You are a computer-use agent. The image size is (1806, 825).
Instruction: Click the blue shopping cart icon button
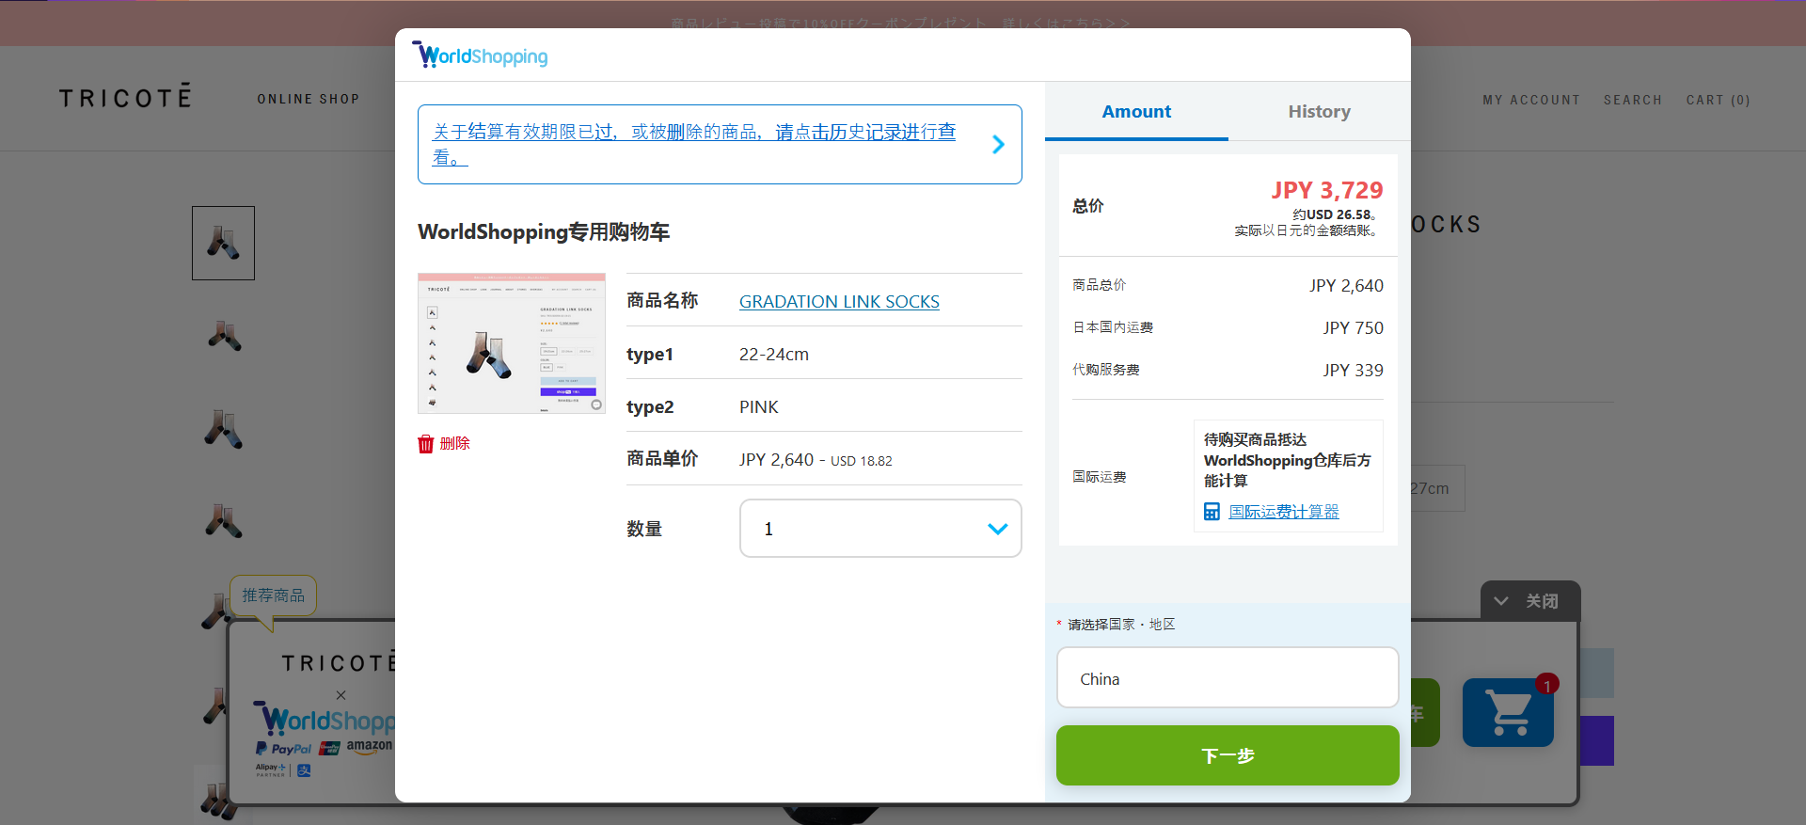pos(1508,712)
